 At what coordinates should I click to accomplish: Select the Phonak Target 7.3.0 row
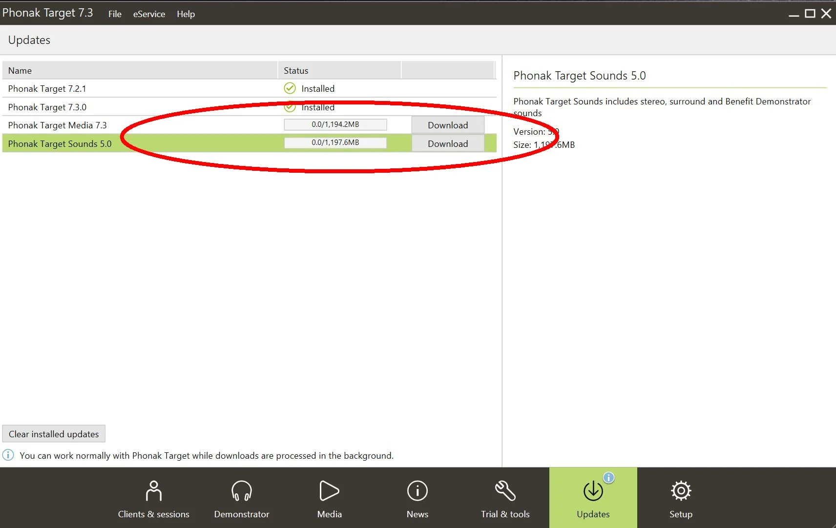(250, 107)
